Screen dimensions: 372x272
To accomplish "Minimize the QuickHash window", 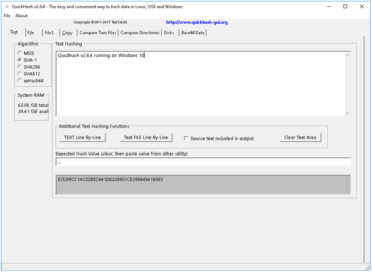I will coord(329,7).
